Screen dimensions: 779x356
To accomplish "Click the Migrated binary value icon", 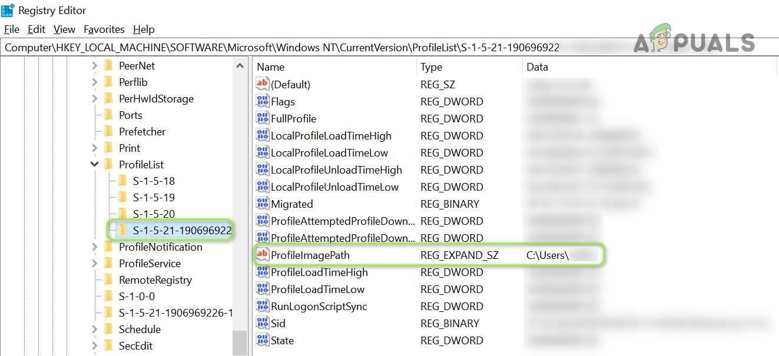I will point(262,204).
